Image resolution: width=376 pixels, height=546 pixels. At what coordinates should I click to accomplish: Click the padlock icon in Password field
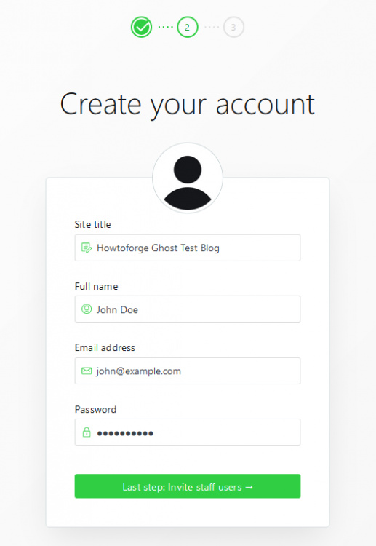[87, 432]
